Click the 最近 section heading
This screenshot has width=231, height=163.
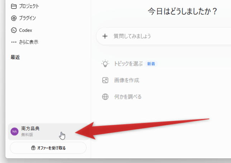[15, 57]
